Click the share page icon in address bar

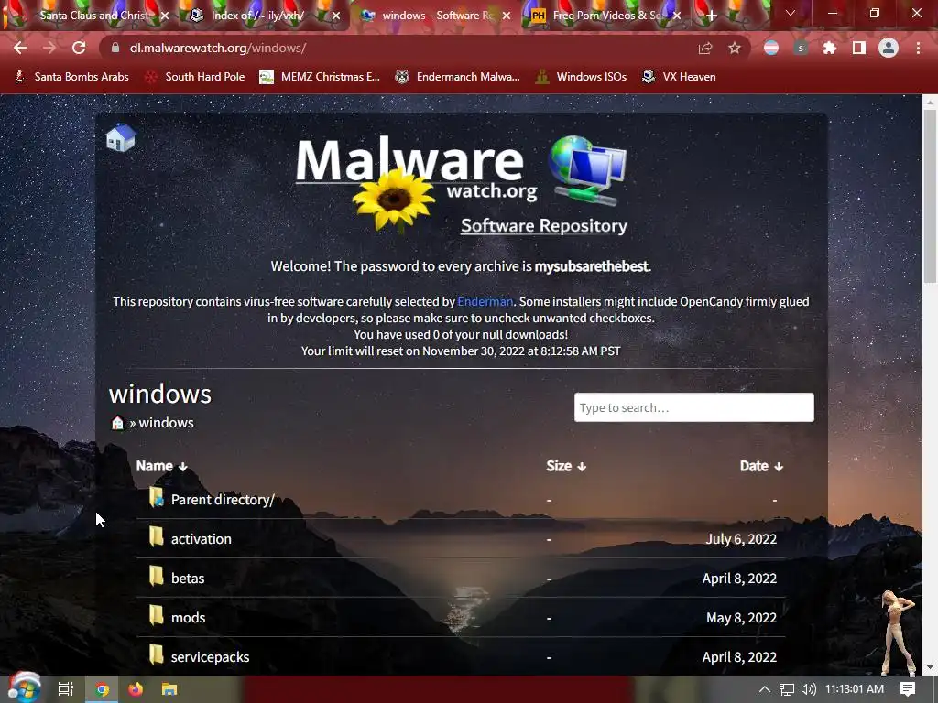(x=705, y=49)
